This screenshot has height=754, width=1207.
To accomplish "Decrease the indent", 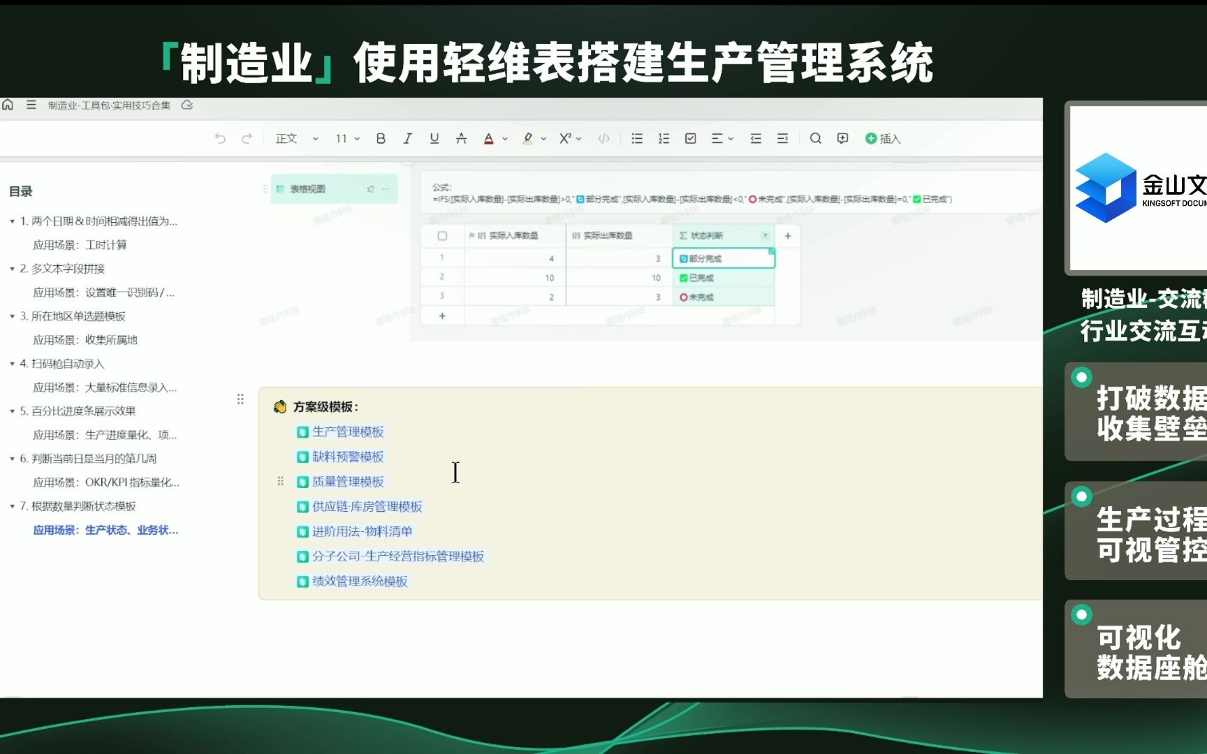I will [x=756, y=138].
